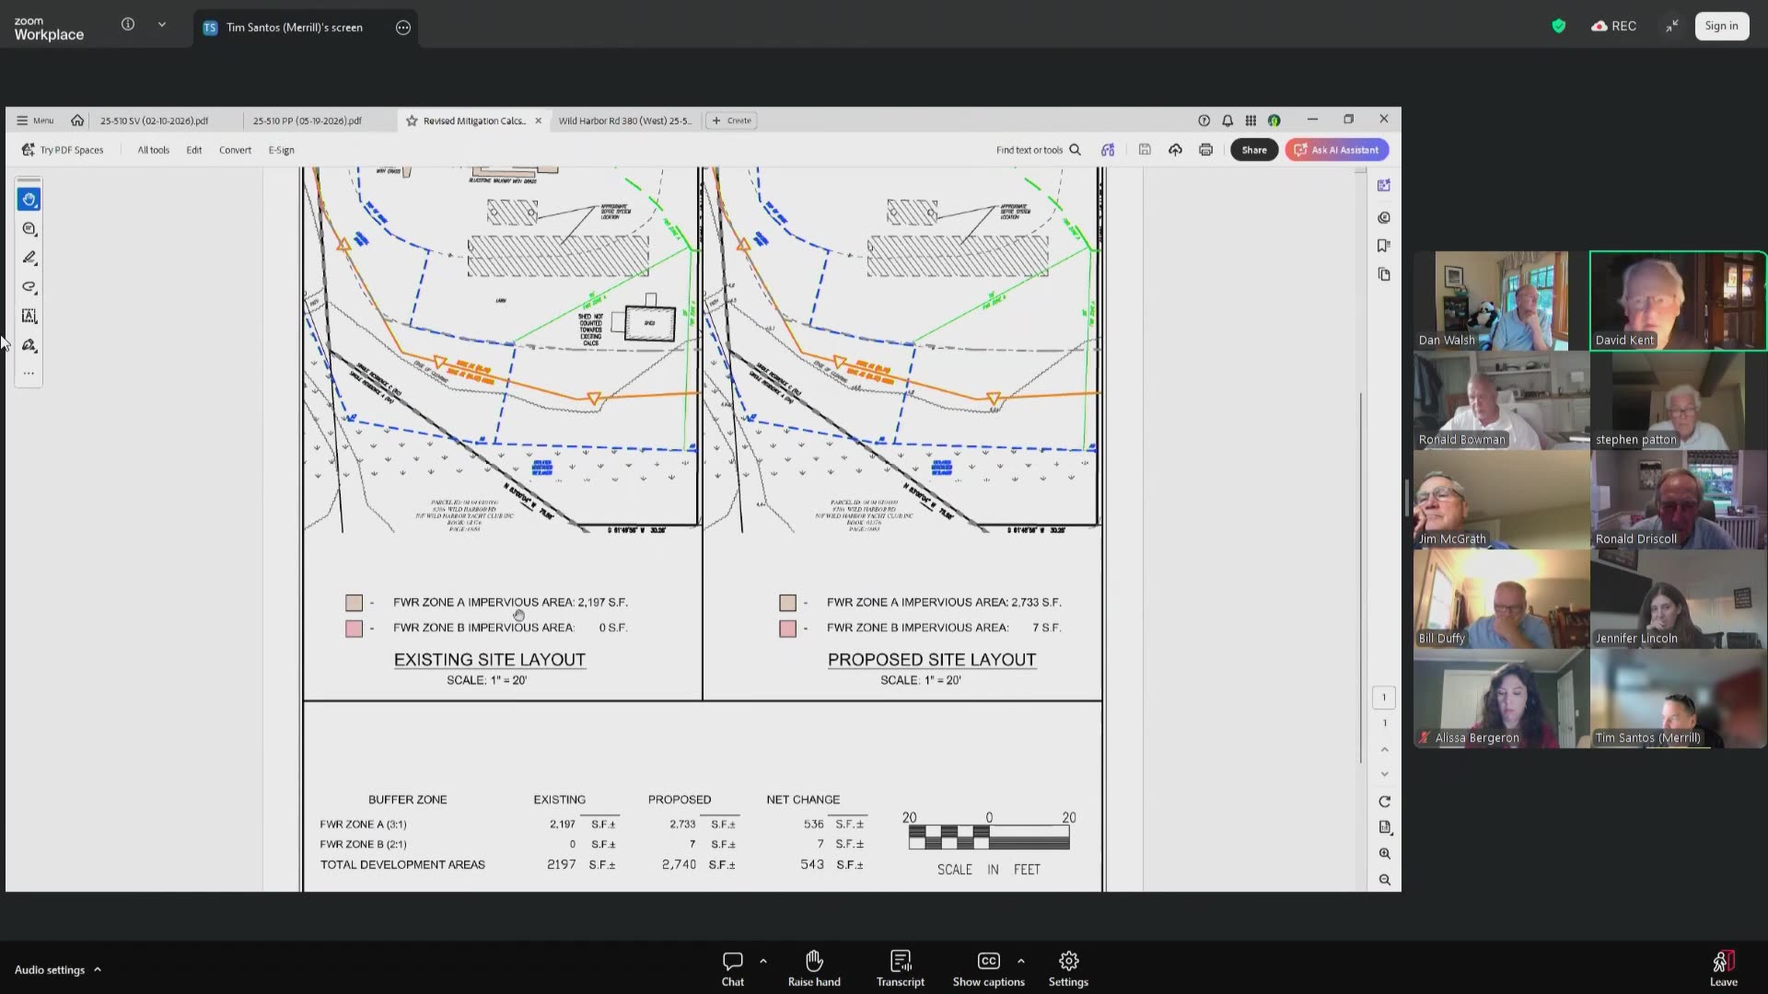
Task: Open the apps grid icon
Action: [x=1250, y=121]
